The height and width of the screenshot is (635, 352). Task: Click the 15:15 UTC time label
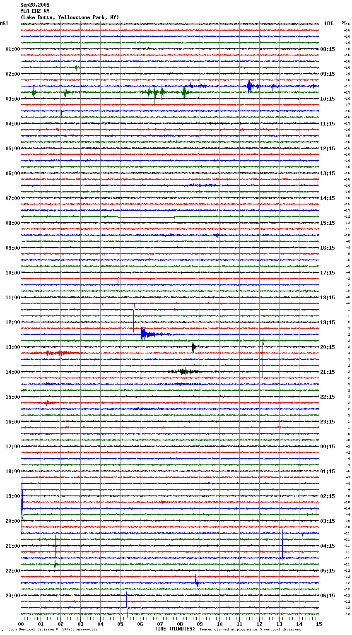pos(328,223)
